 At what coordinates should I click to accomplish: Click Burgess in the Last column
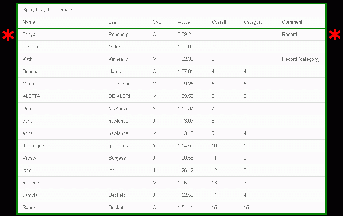click(117, 158)
